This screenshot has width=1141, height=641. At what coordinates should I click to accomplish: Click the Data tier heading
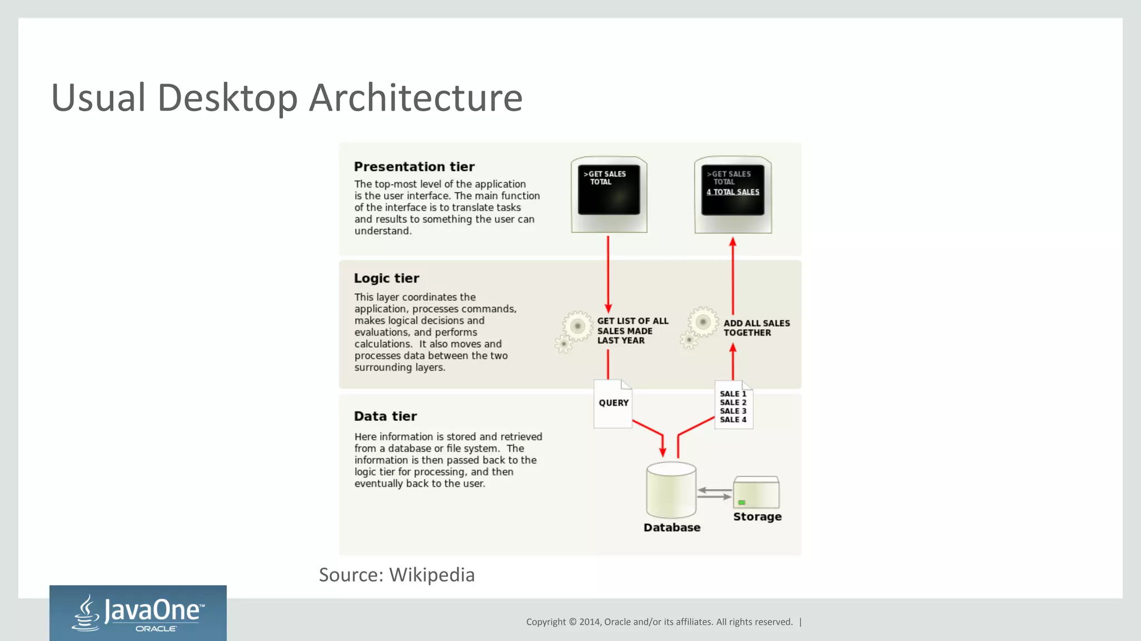[386, 416]
